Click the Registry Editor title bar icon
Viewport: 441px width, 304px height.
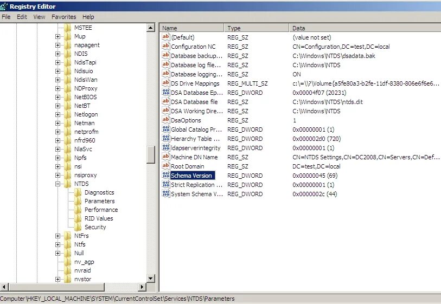point(4,6)
